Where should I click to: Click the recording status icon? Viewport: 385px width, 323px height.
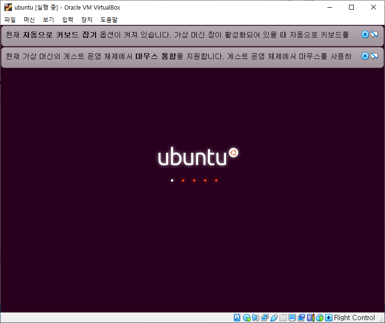point(301,318)
